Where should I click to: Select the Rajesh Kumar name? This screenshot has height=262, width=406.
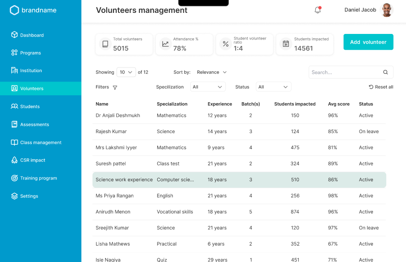point(111,131)
